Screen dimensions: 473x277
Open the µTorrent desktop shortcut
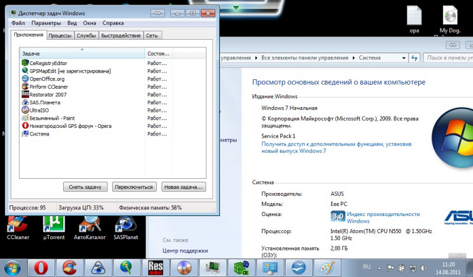(54, 228)
